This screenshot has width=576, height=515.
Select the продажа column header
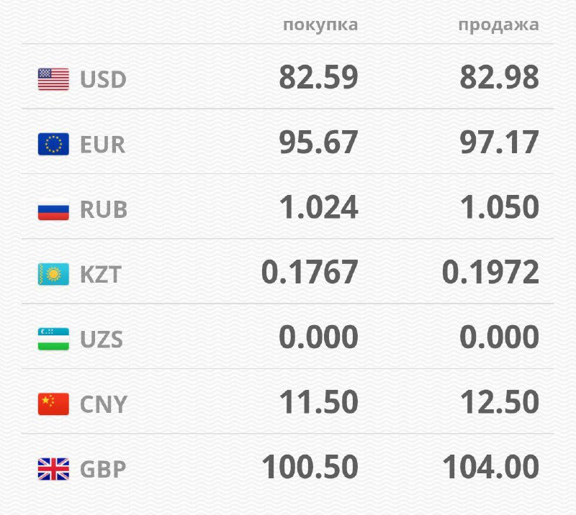[x=498, y=25]
